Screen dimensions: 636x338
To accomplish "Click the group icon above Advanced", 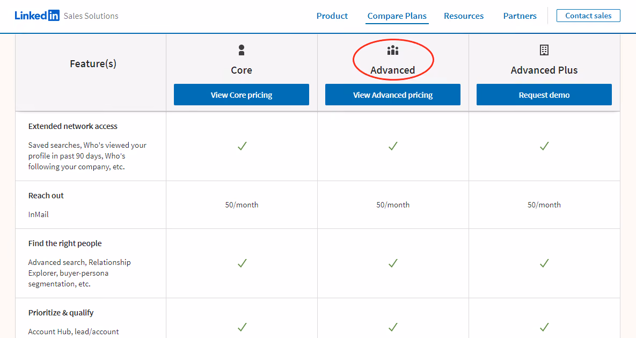I will pyautogui.click(x=393, y=51).
